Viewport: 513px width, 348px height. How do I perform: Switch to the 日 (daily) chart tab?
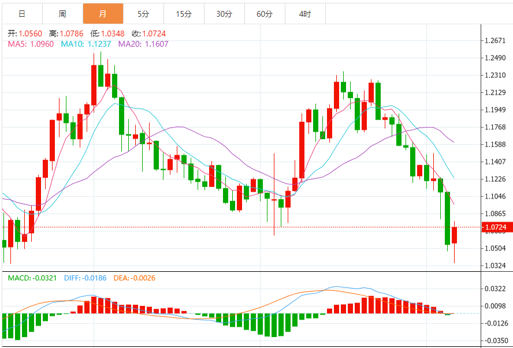(21, 13)
